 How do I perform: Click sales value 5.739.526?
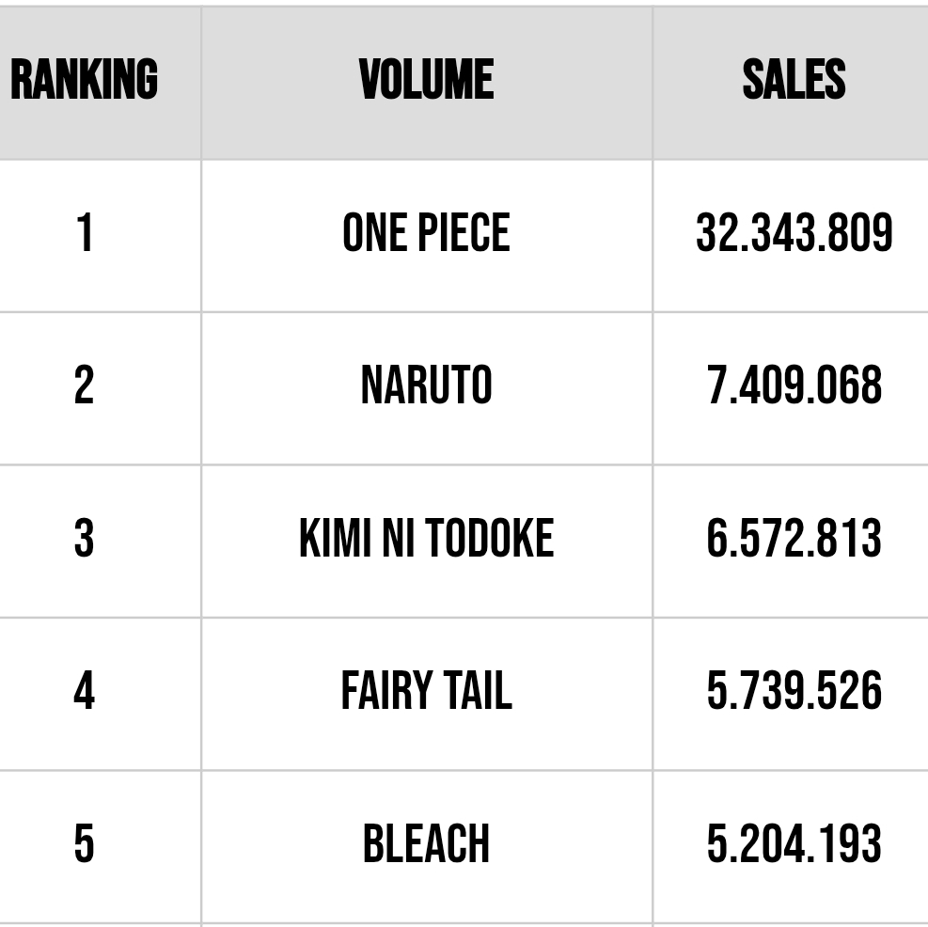(794, 690)
